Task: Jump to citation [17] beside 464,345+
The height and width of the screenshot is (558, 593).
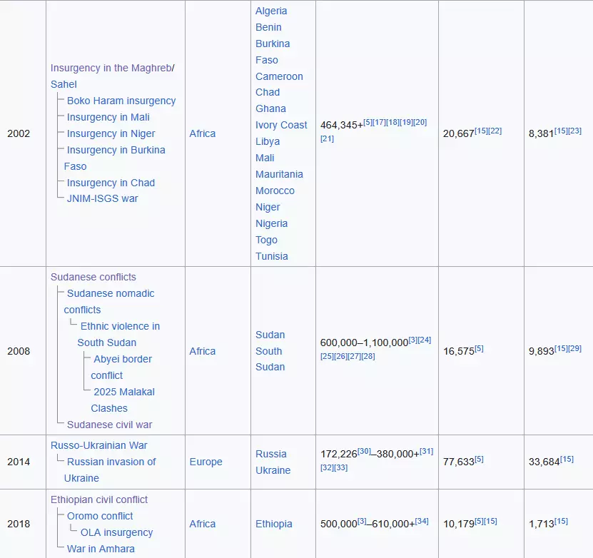Action: click(379, 122)
